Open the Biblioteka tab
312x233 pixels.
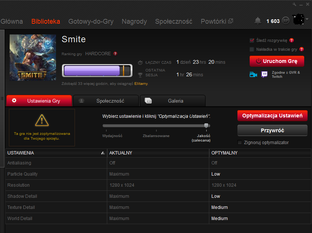(46, 21)
